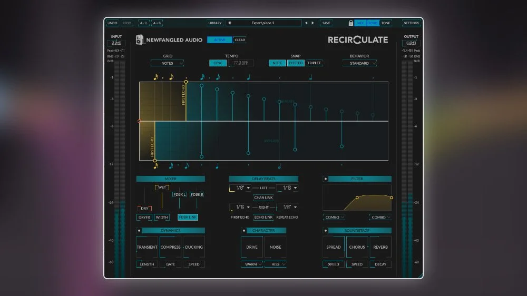The image size is (527, 296).
Task: Click the preset lock icon
Action: (x=350, y=23)
